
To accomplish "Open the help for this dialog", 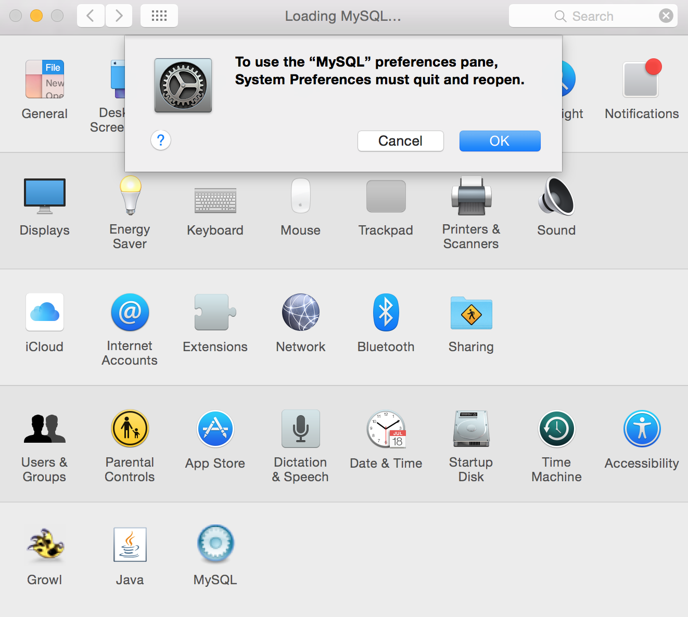I will click(161, 140).
